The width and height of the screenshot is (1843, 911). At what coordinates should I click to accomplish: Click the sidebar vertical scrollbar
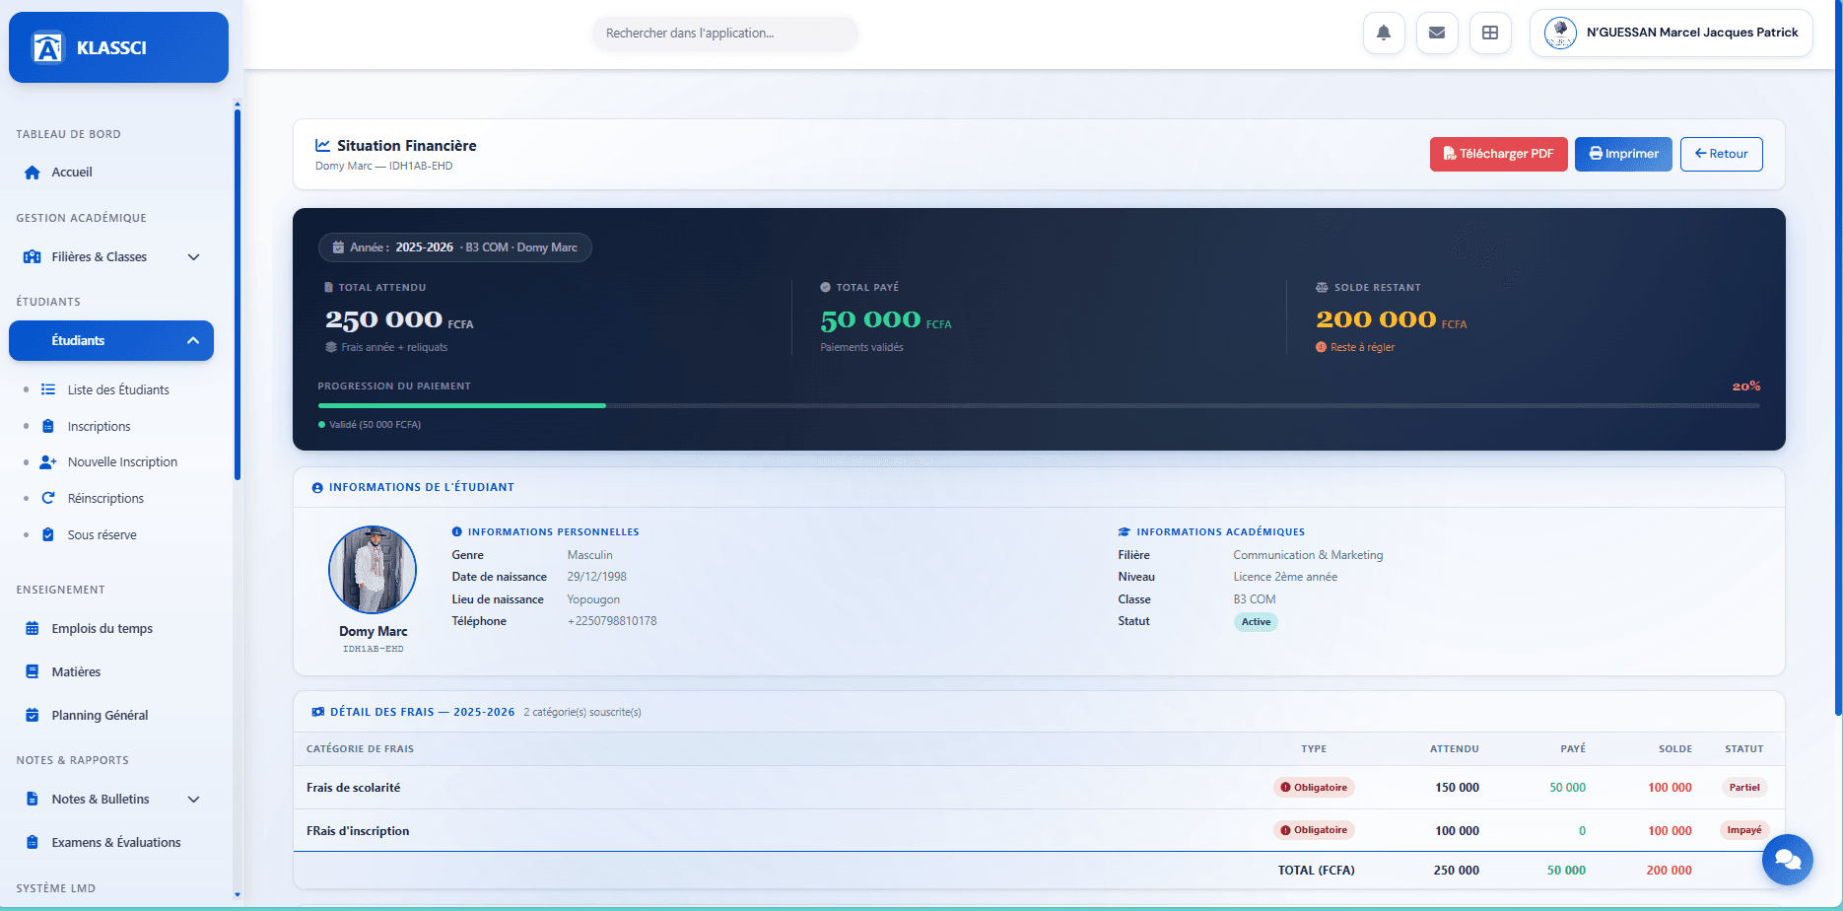pos(238,296)
